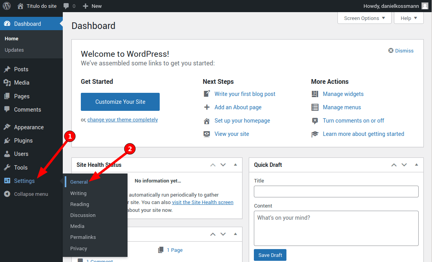Screen dimensions: 432x262
Task: Click the Plugins plug icon
Action: tap(7, 141)
